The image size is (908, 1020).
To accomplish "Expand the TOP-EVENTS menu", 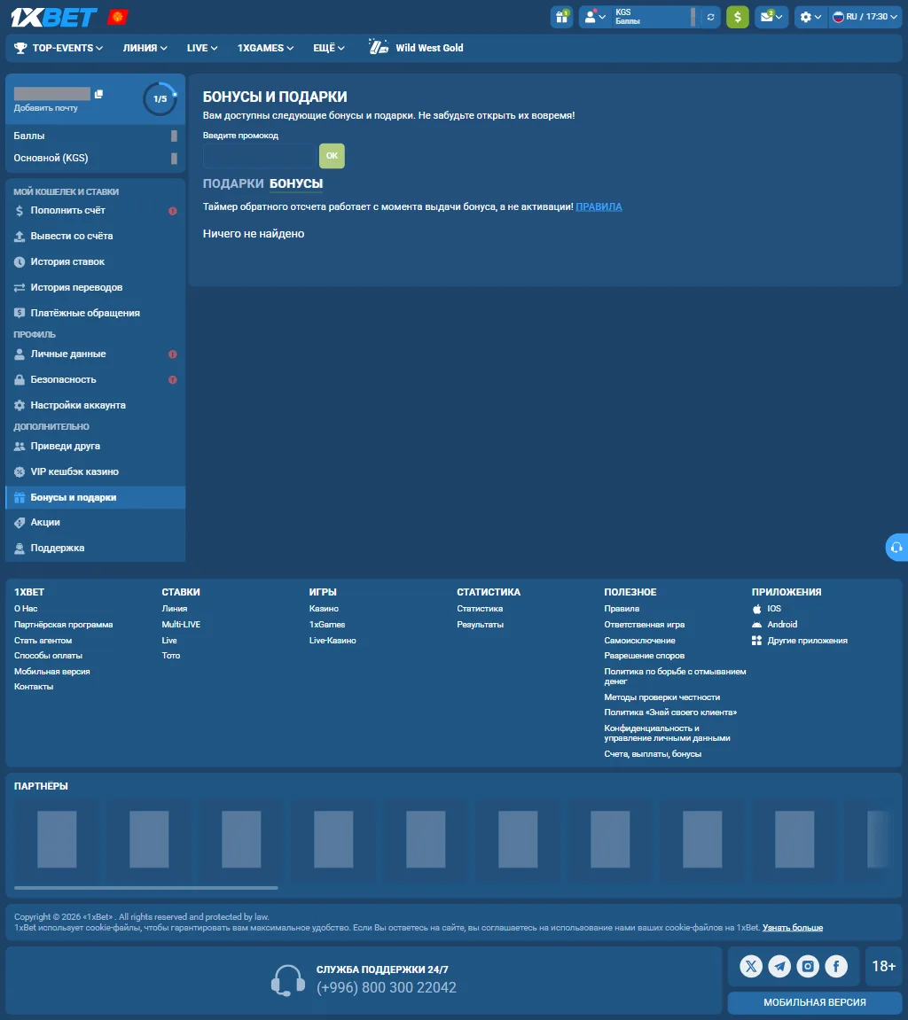I will point(59,48).
